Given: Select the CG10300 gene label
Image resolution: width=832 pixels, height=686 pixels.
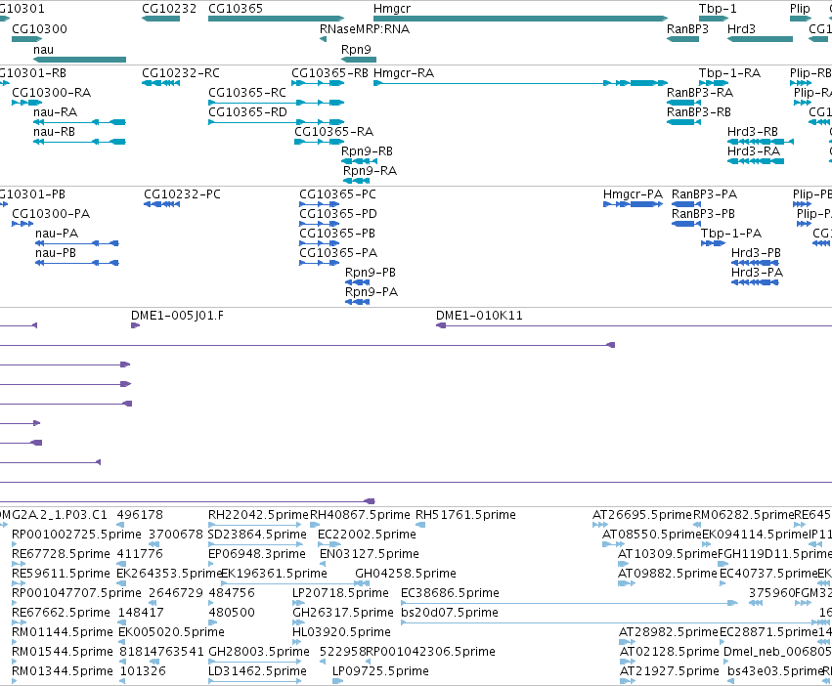Looking at the screenshot, I should [x=40, y=29].
